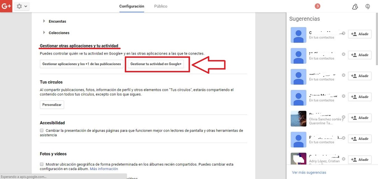Viewport: 378px width, 179px height.
Task: Click the Personalizar button
Action: tap(52, 105)
